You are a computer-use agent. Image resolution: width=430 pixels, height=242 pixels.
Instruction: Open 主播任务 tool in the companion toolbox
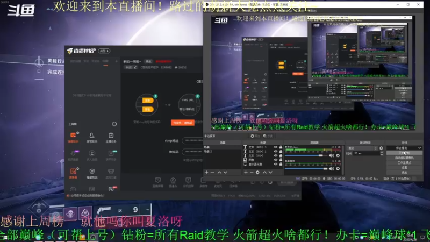(x=111, y=137)
